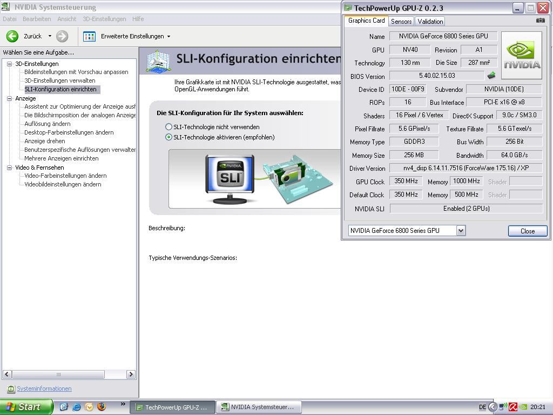The image size is (553, 415).
Task: Open the Erweiterte Einstellungen dropdown arrow
Action: point(168,36)
